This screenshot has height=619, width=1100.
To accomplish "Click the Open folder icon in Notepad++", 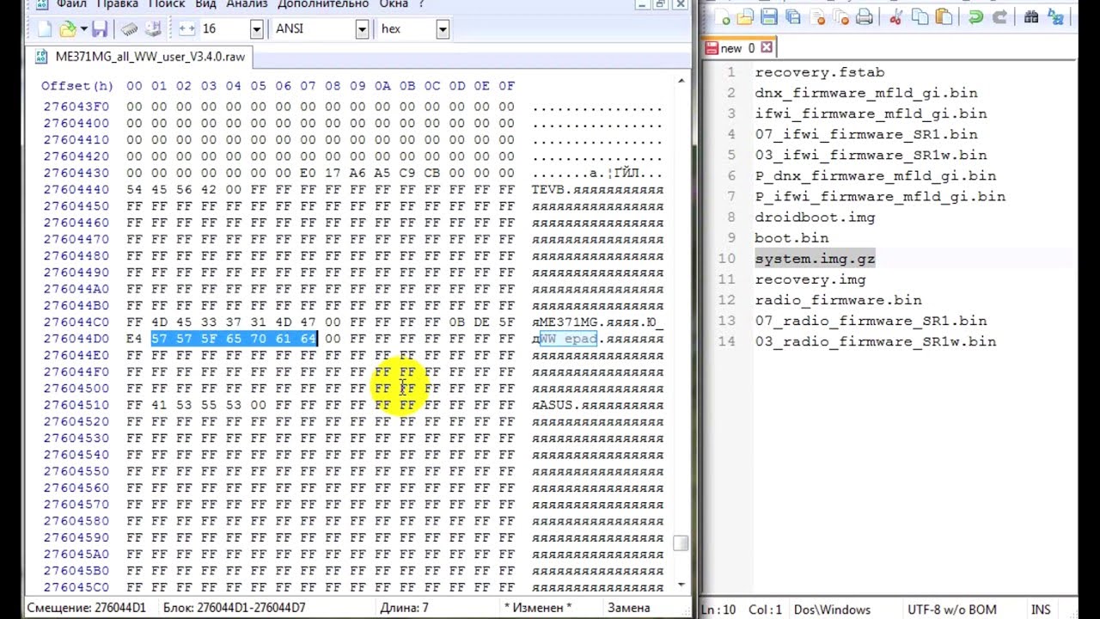I will (x=745, y=17).
